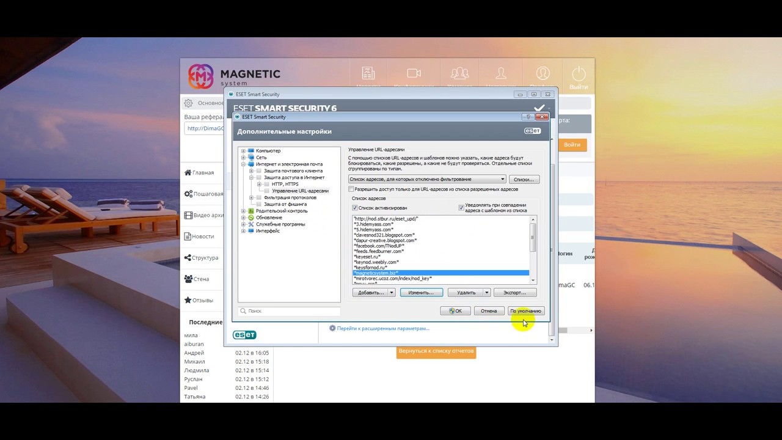782x440 pixels.
Task: Click the help question mark button in dialog title
Action: [528, 117]
